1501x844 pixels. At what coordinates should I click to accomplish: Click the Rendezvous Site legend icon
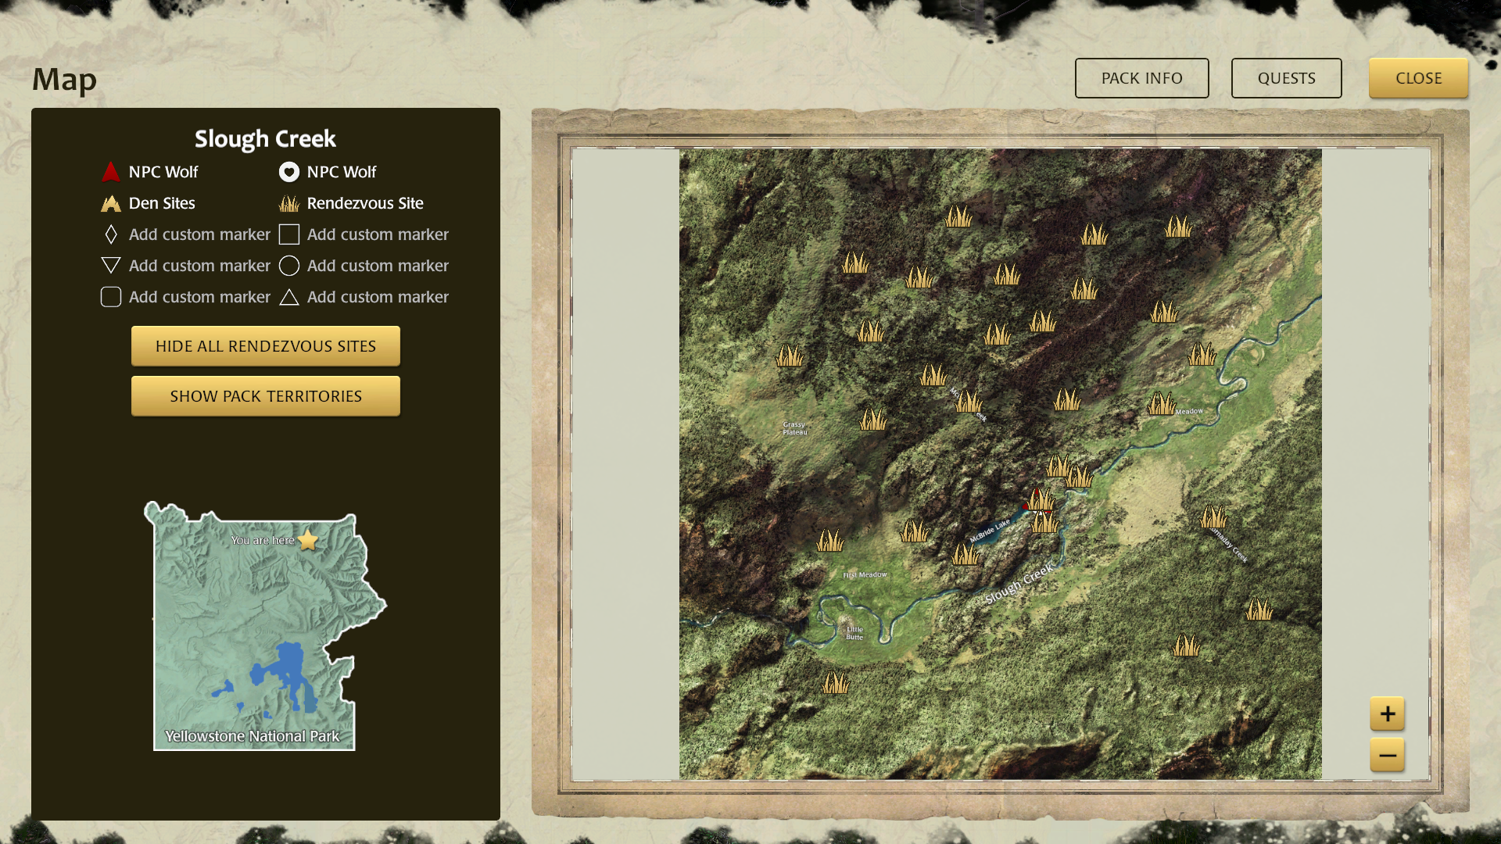(289, 203)
